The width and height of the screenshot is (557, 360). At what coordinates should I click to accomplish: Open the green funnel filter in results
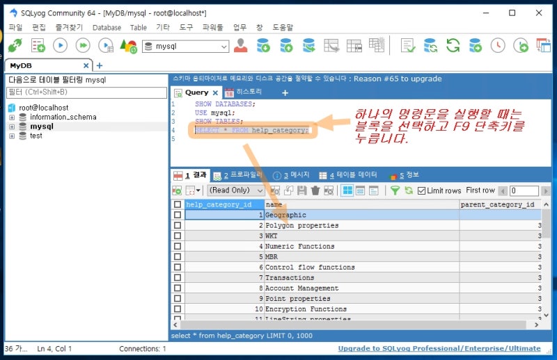point(395,190)
